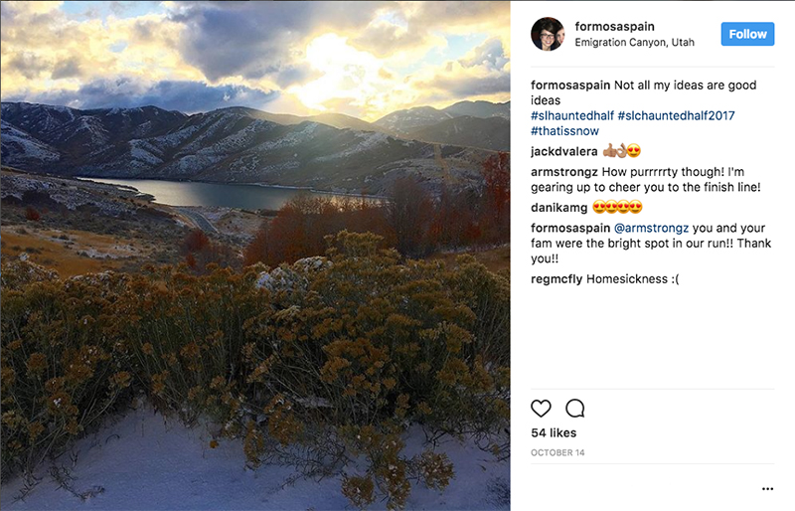Viewport: 795px width, 511px height.
Task: Click the Follow button
Action: pyautogui.click(x=747, y=34)
